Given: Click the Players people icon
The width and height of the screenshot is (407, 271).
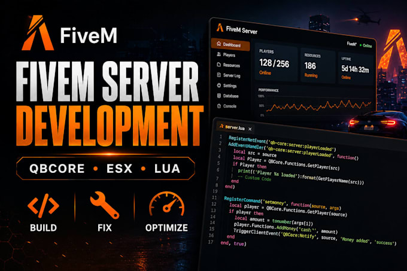Looking at the screenshot, I should (219, 54).
